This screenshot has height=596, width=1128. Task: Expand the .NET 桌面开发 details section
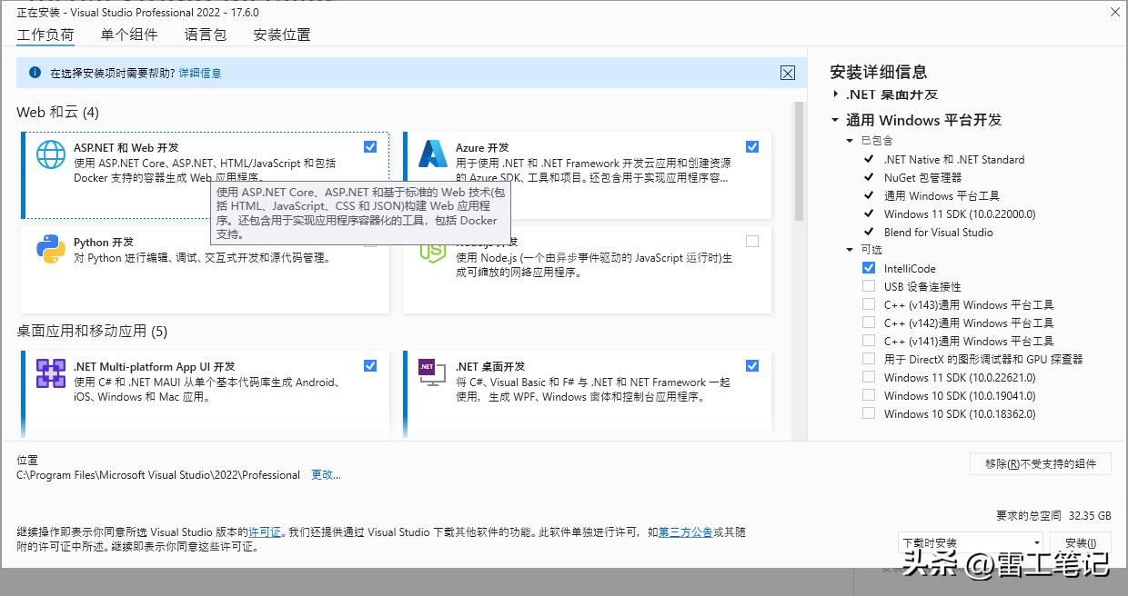836,94
